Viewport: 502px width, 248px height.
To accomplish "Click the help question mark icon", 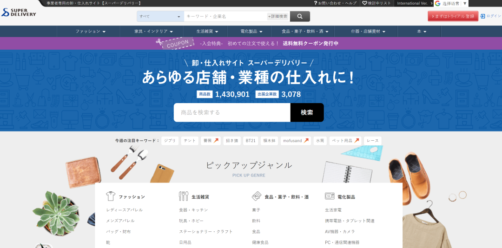I will click(316, 3).
